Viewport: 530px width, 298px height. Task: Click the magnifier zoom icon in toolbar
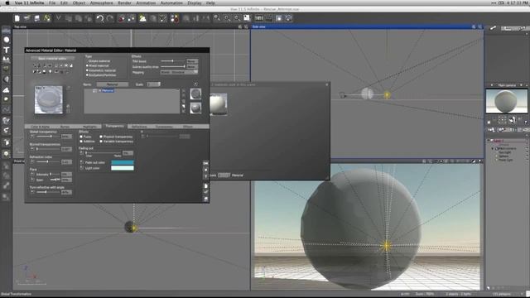tap(217, 18)
